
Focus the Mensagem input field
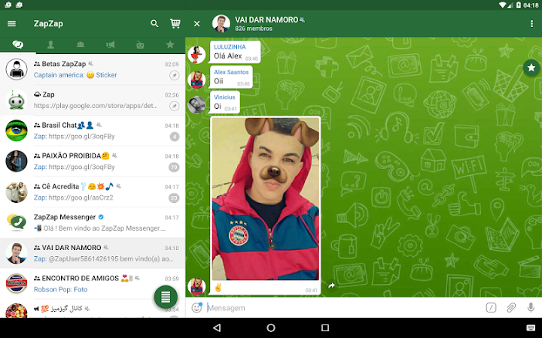tap(343, 308)
